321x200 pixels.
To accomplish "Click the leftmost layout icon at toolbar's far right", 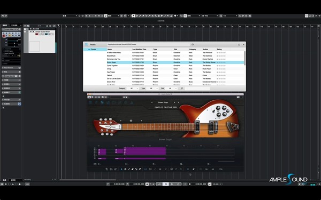I will (307, 15).
